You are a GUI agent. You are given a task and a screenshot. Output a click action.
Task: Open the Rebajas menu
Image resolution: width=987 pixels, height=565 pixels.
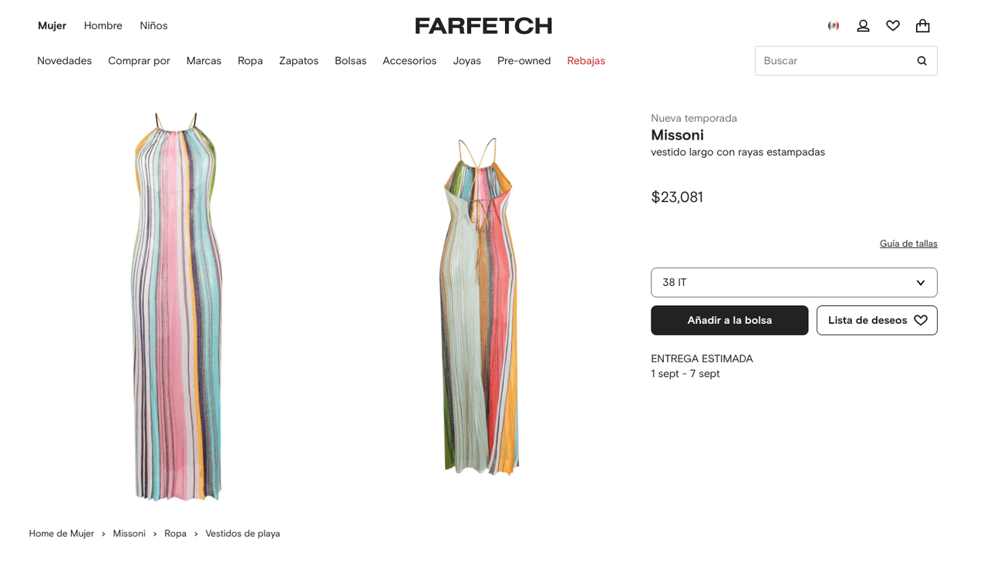pyautogui.click(x=586, y=61)
